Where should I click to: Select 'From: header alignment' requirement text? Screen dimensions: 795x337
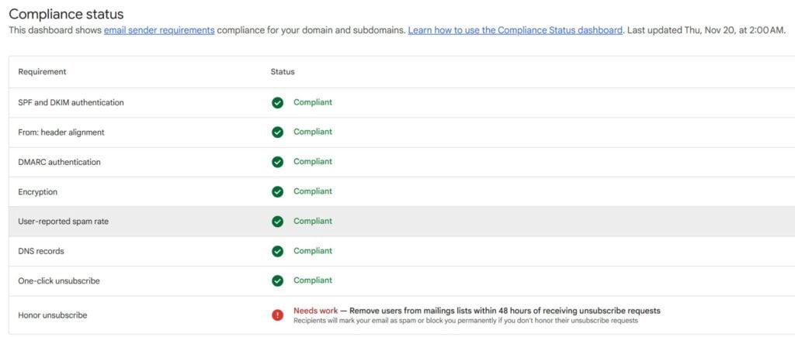61,132
